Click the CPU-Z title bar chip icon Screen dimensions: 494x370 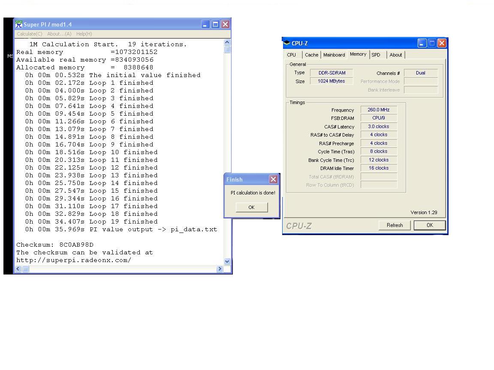coord(287,43)
